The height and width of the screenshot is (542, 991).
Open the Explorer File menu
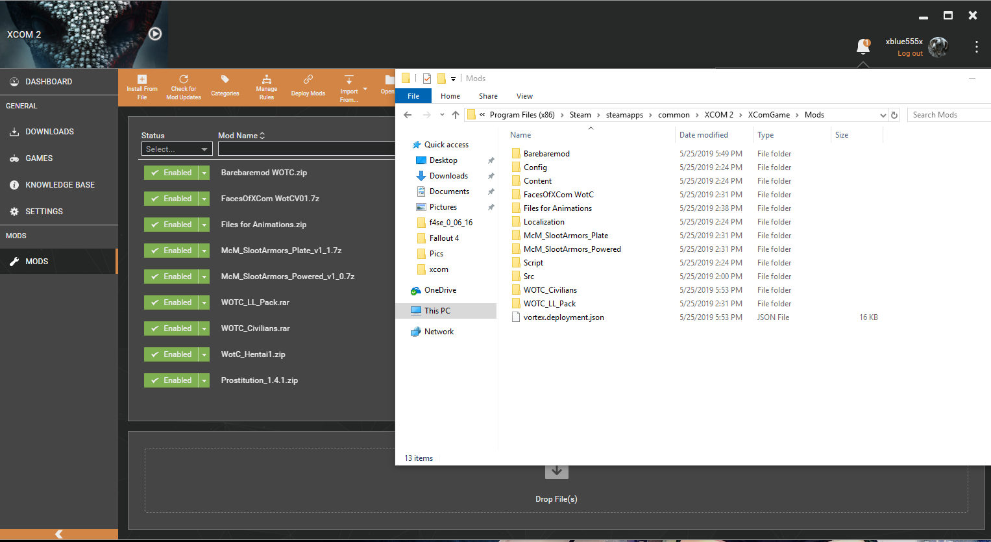click(x=413, y=96)
